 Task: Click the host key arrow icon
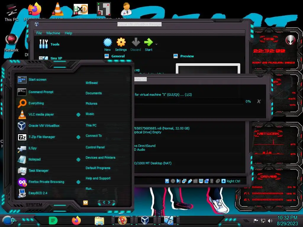(x=223, y=181)
